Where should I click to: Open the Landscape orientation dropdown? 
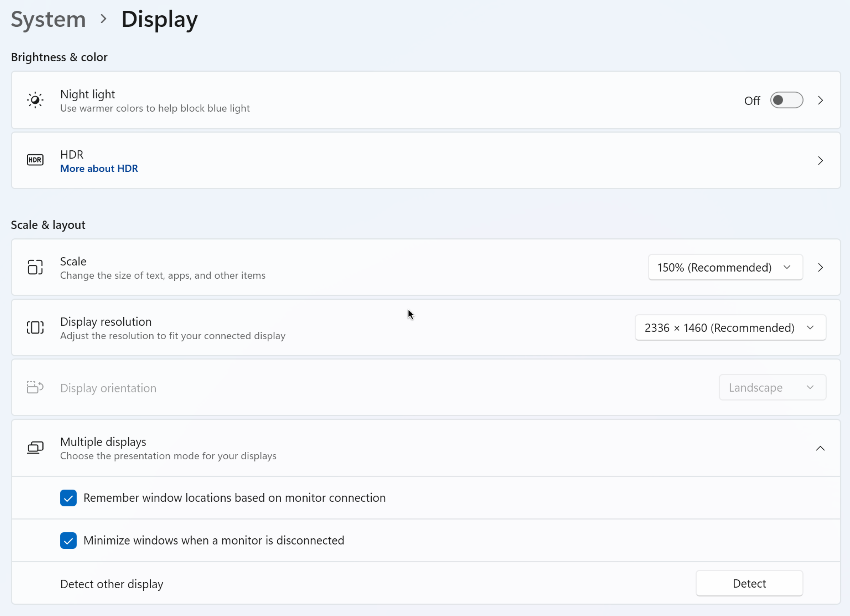point(772,387)
